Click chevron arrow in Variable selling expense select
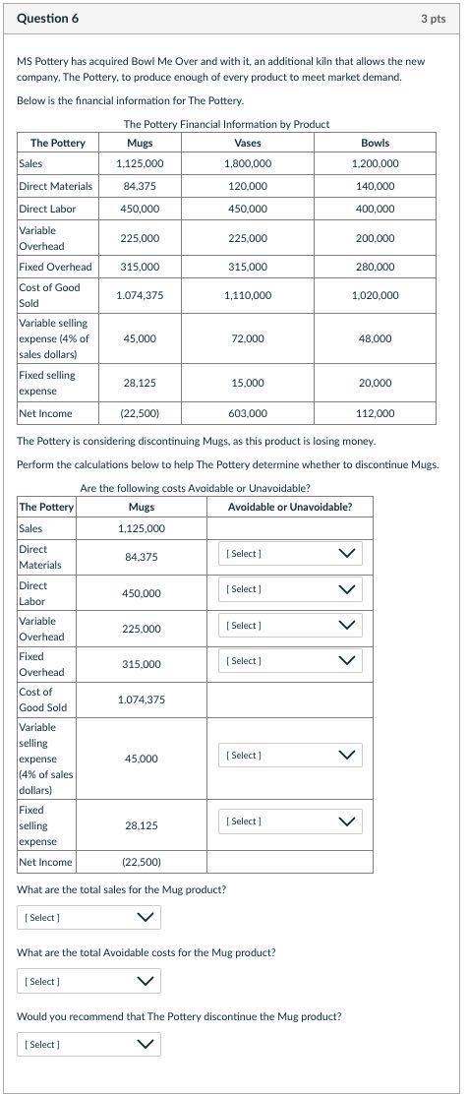This screenshot has height=1094, width=468. pyautogui.click(x=347, y=756)
